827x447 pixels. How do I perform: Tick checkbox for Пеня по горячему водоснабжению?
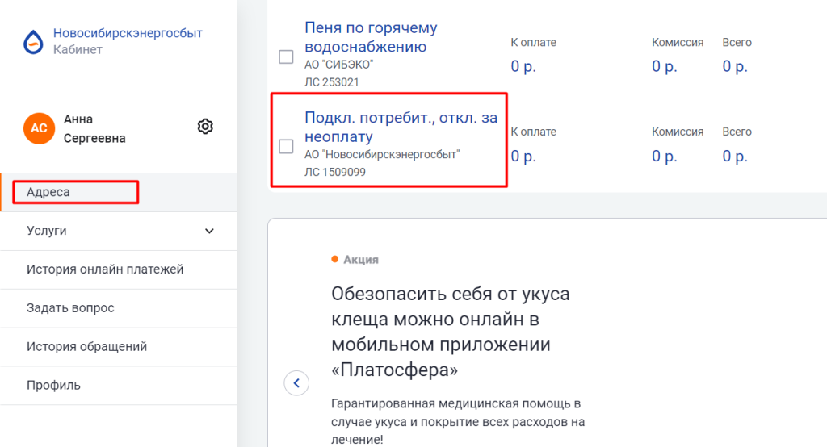(286, 56)
